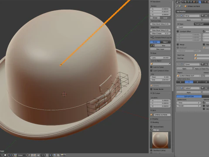Image resolution: width=209 pixels, height=157 pixels.
Task: Select the highlighted Modifiers wrench tab icon
Action: [x=200, y=2]
